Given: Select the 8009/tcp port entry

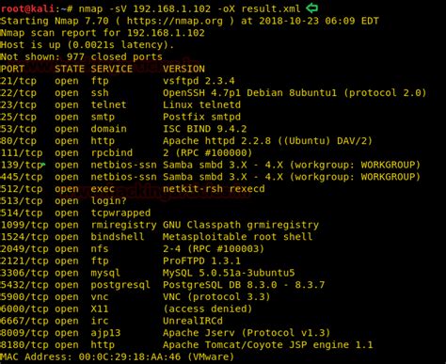Looking at the screenshot, I should click(x=24, y=333).
